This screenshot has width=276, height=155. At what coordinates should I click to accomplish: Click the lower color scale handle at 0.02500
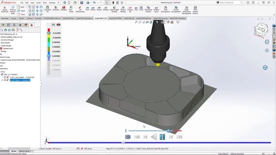tap(49, 56)
